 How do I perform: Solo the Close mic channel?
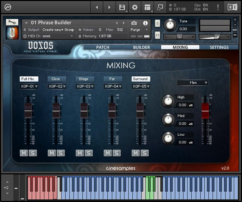pyautogui.click(x=61, y=153)
